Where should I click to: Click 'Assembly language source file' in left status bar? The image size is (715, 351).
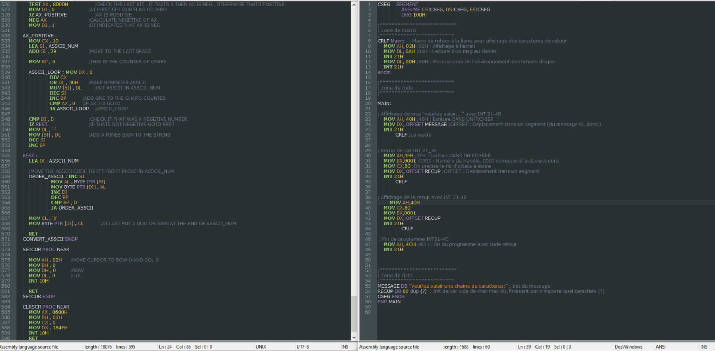click(29, 347)
